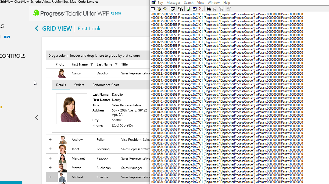
Task: Sort by the Last Name column header
Action: coord(104,64)
